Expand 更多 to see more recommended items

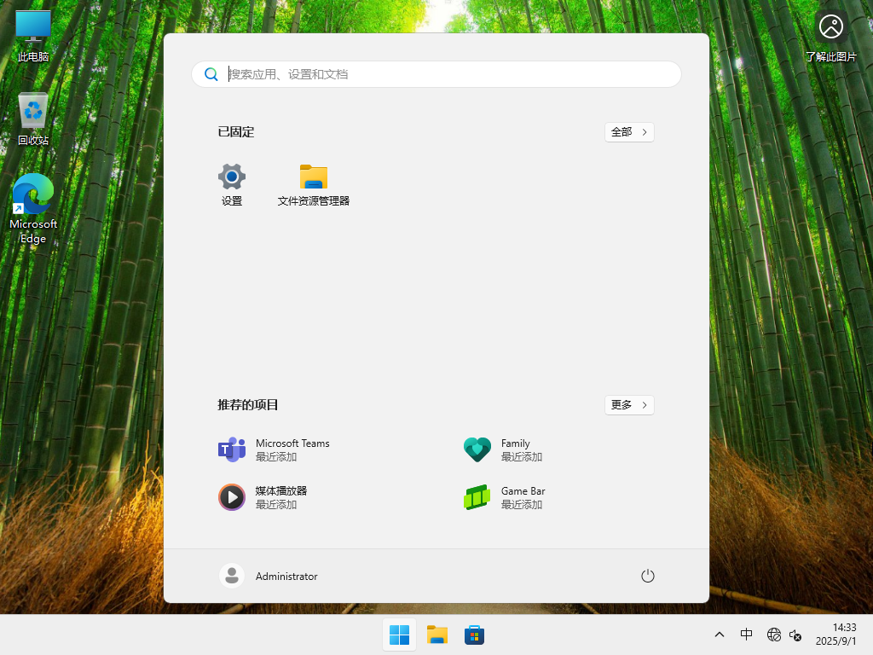[x=629, y=405]
